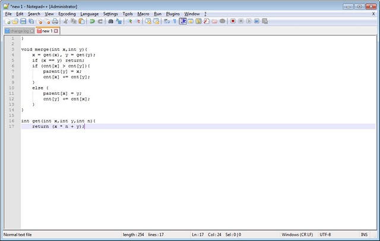Open the Function List icon
Image resolution: width=380 pixels, height=241 pixels.
pos(207,21)
